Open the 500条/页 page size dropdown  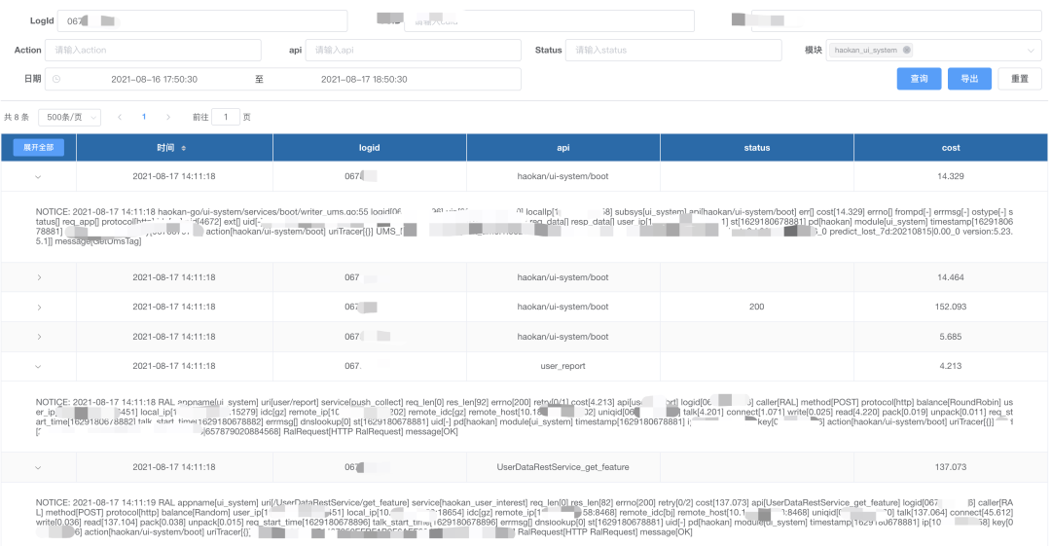click(x=69, y=117)
